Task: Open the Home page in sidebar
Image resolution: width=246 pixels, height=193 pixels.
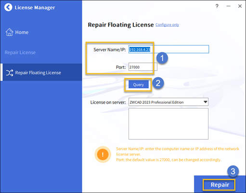Action: tap(17, 32)
